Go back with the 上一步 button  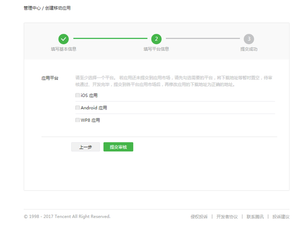[86, 147]
